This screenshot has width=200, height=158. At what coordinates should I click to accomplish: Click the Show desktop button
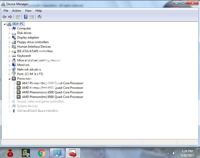coord(198,153)
